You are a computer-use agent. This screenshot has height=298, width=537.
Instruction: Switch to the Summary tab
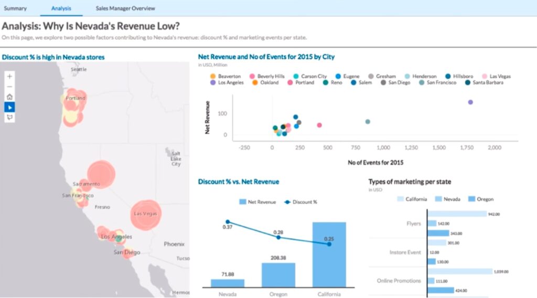[15, 8]
